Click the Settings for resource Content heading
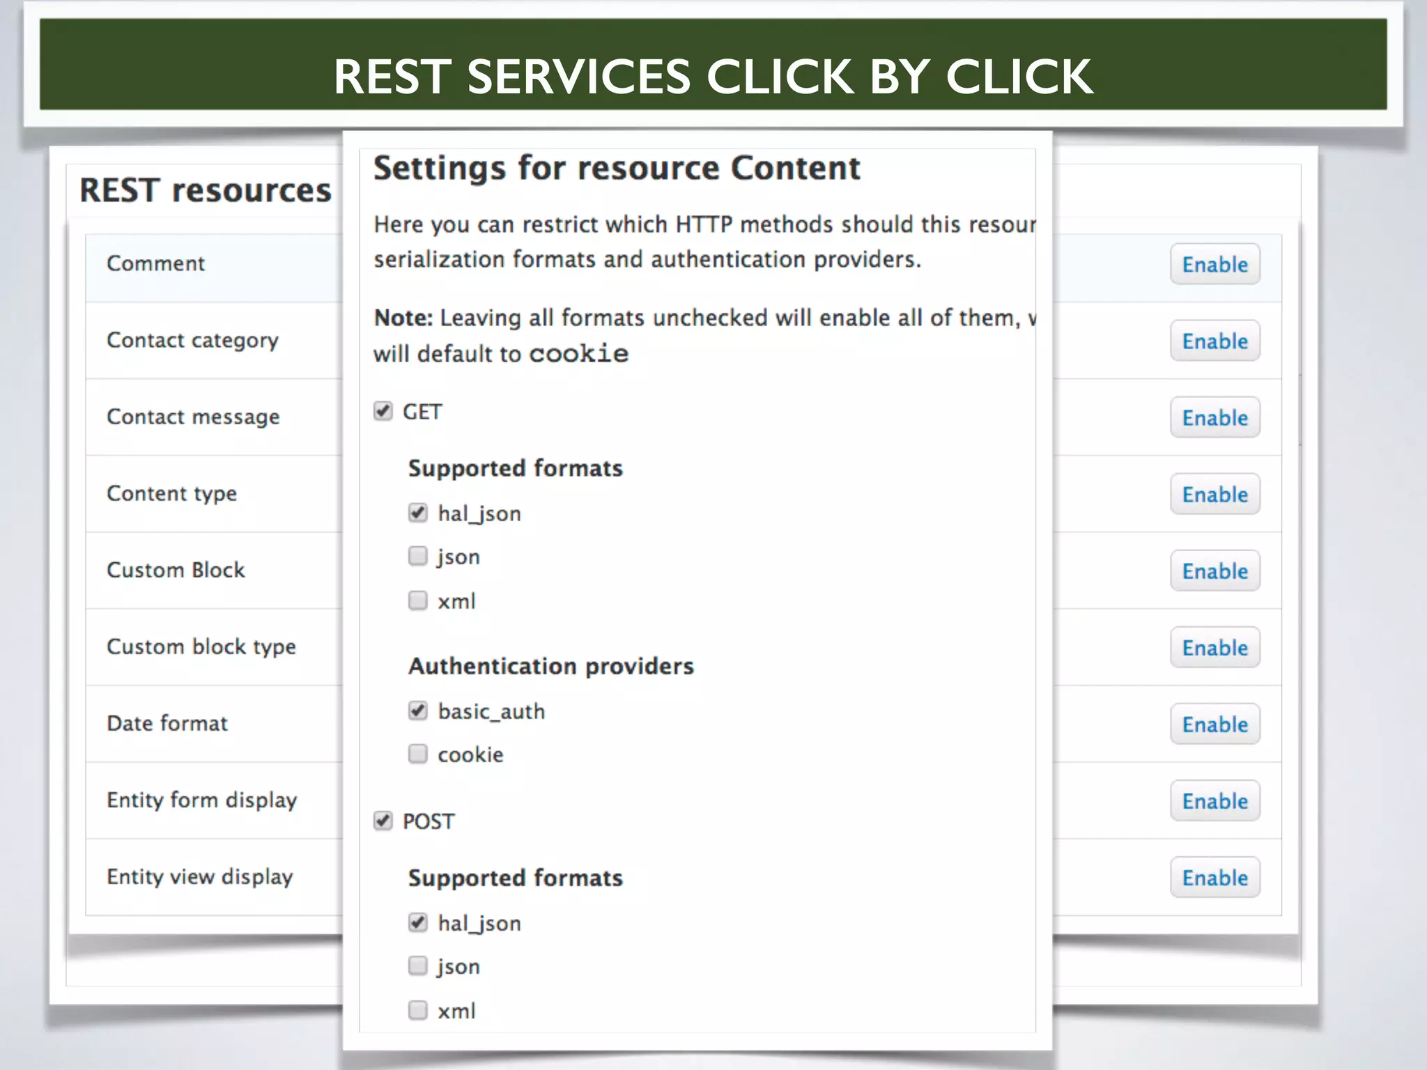 pyautogui.click(x=617, y=169)
